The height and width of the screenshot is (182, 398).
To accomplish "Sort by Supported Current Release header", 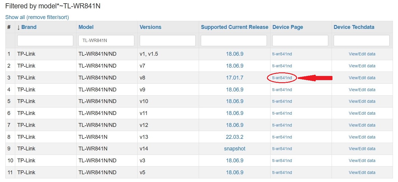I will [x=234, y=27].
